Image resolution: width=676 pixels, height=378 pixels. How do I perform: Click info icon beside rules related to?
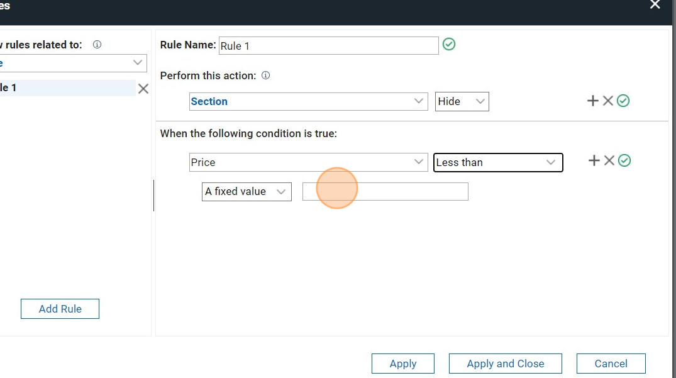[97, 45]
